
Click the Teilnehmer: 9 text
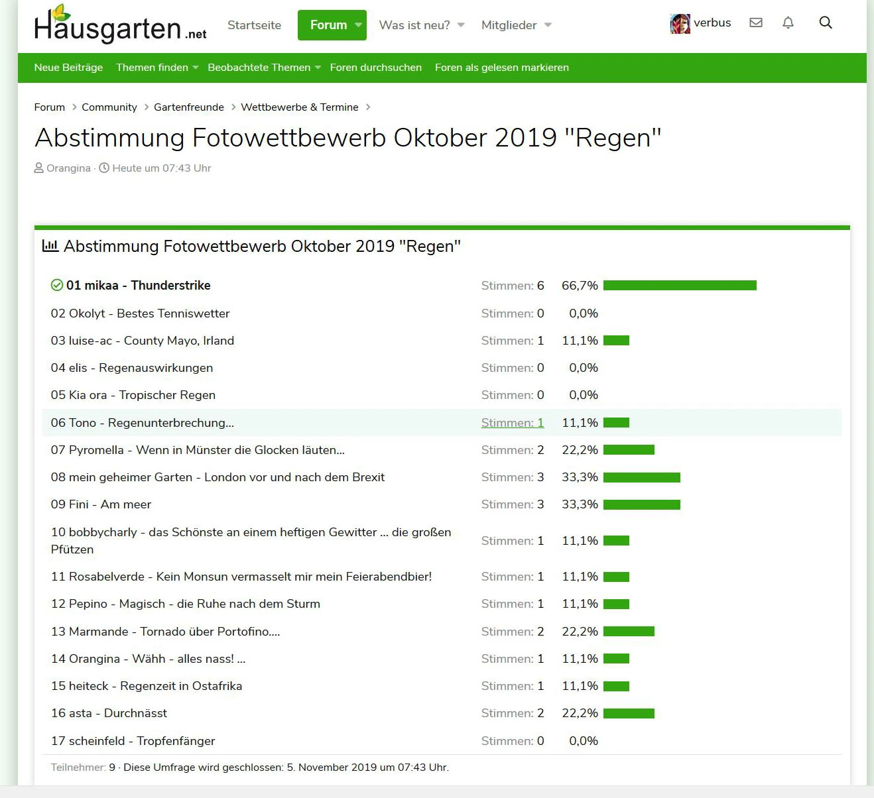pos(83,768)
